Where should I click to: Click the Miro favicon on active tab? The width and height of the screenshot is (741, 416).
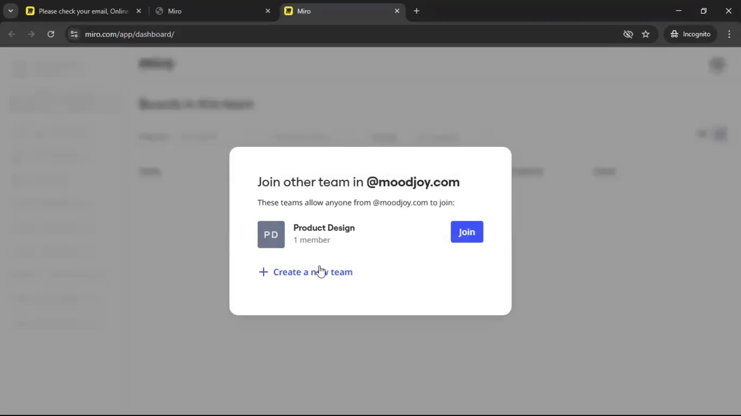288,11
